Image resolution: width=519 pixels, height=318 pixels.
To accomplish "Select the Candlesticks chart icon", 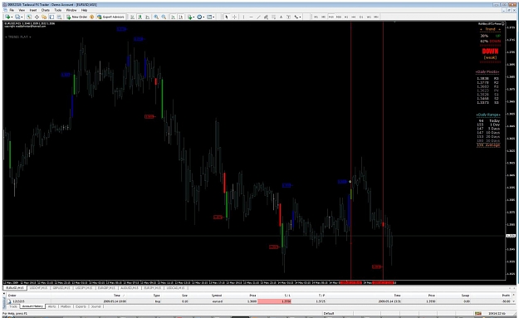I will 140,17.
